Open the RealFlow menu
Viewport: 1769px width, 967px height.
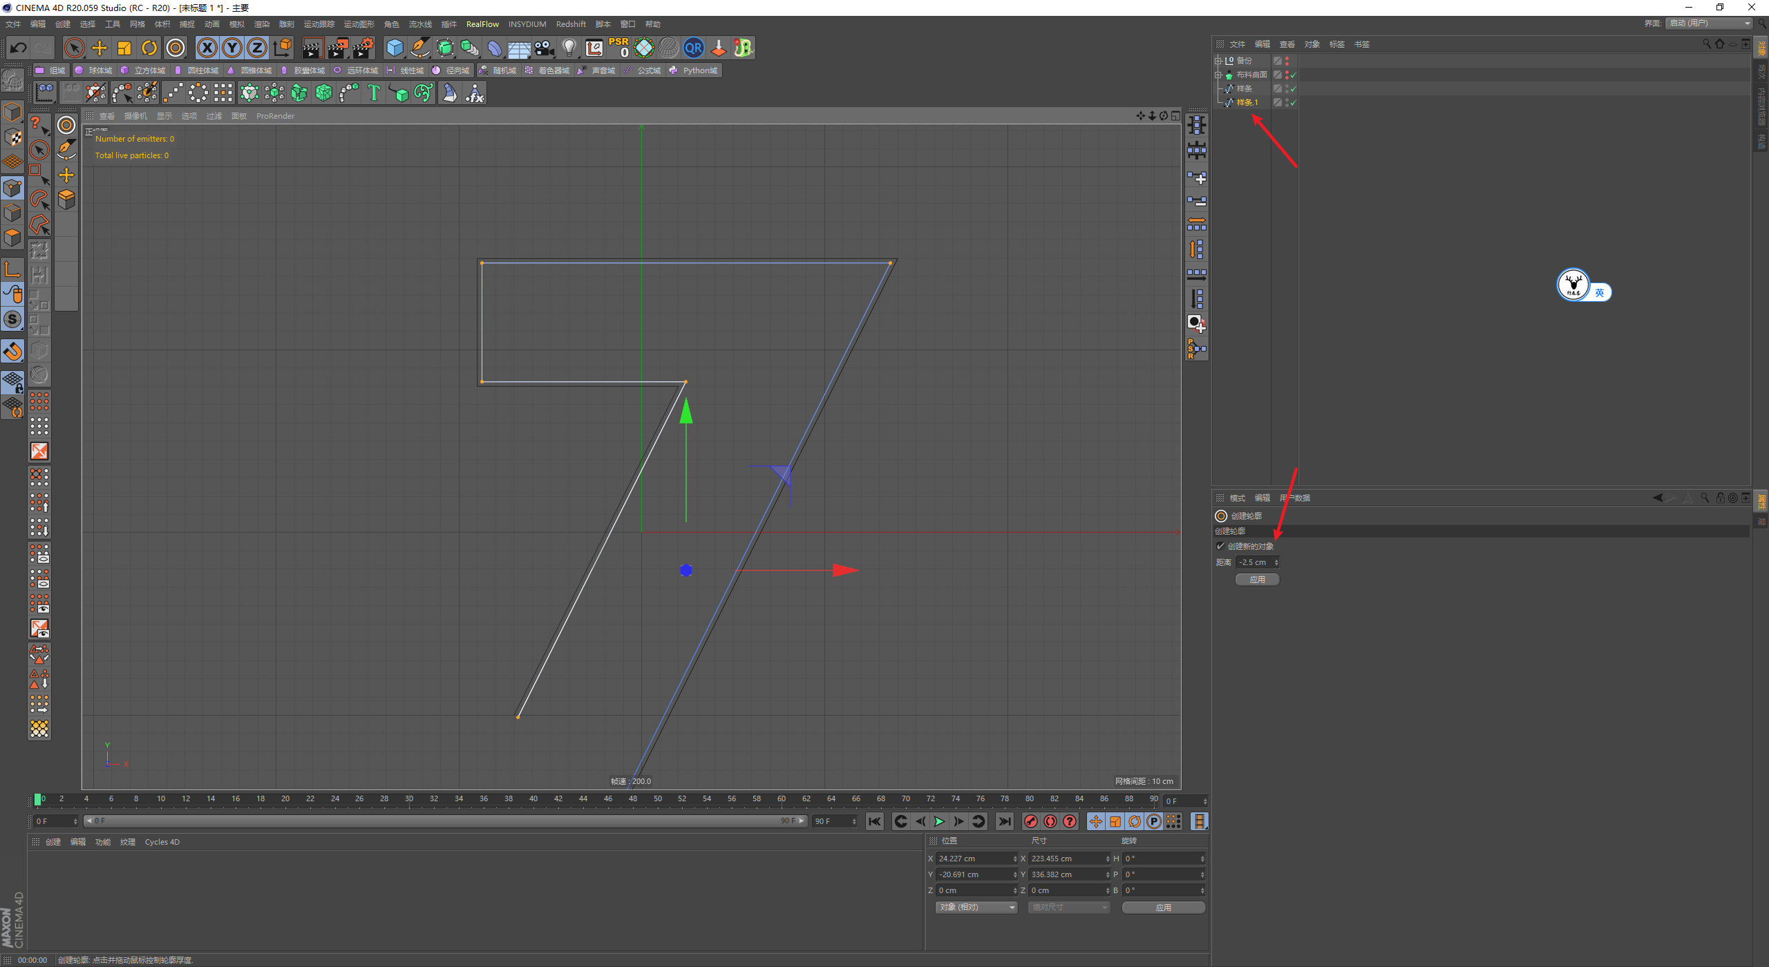(482, 24)
